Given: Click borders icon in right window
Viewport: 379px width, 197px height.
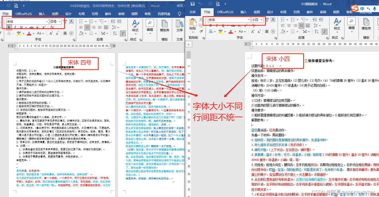Looking at the screenshot, I should tap(293, 31).
